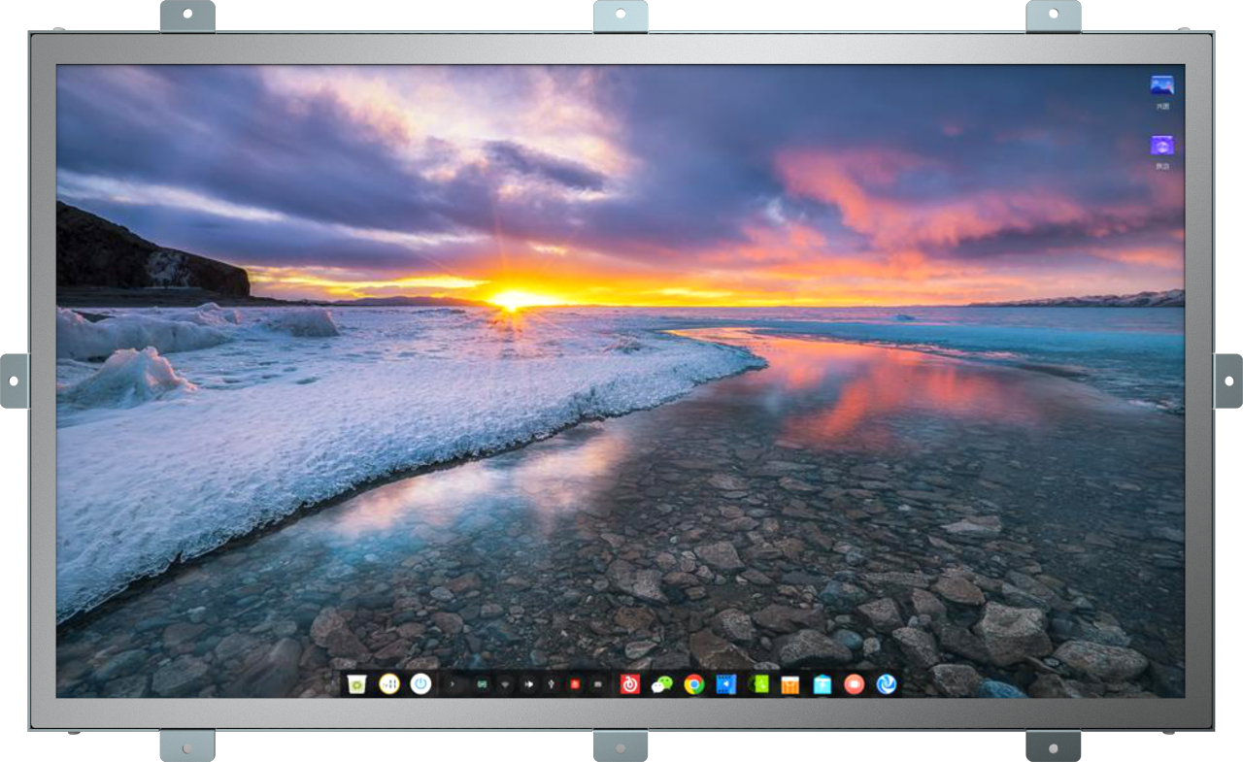Open the orange store dock icon
The image size is (1243, 762).
pyautogui.click(x=790, y=685)
